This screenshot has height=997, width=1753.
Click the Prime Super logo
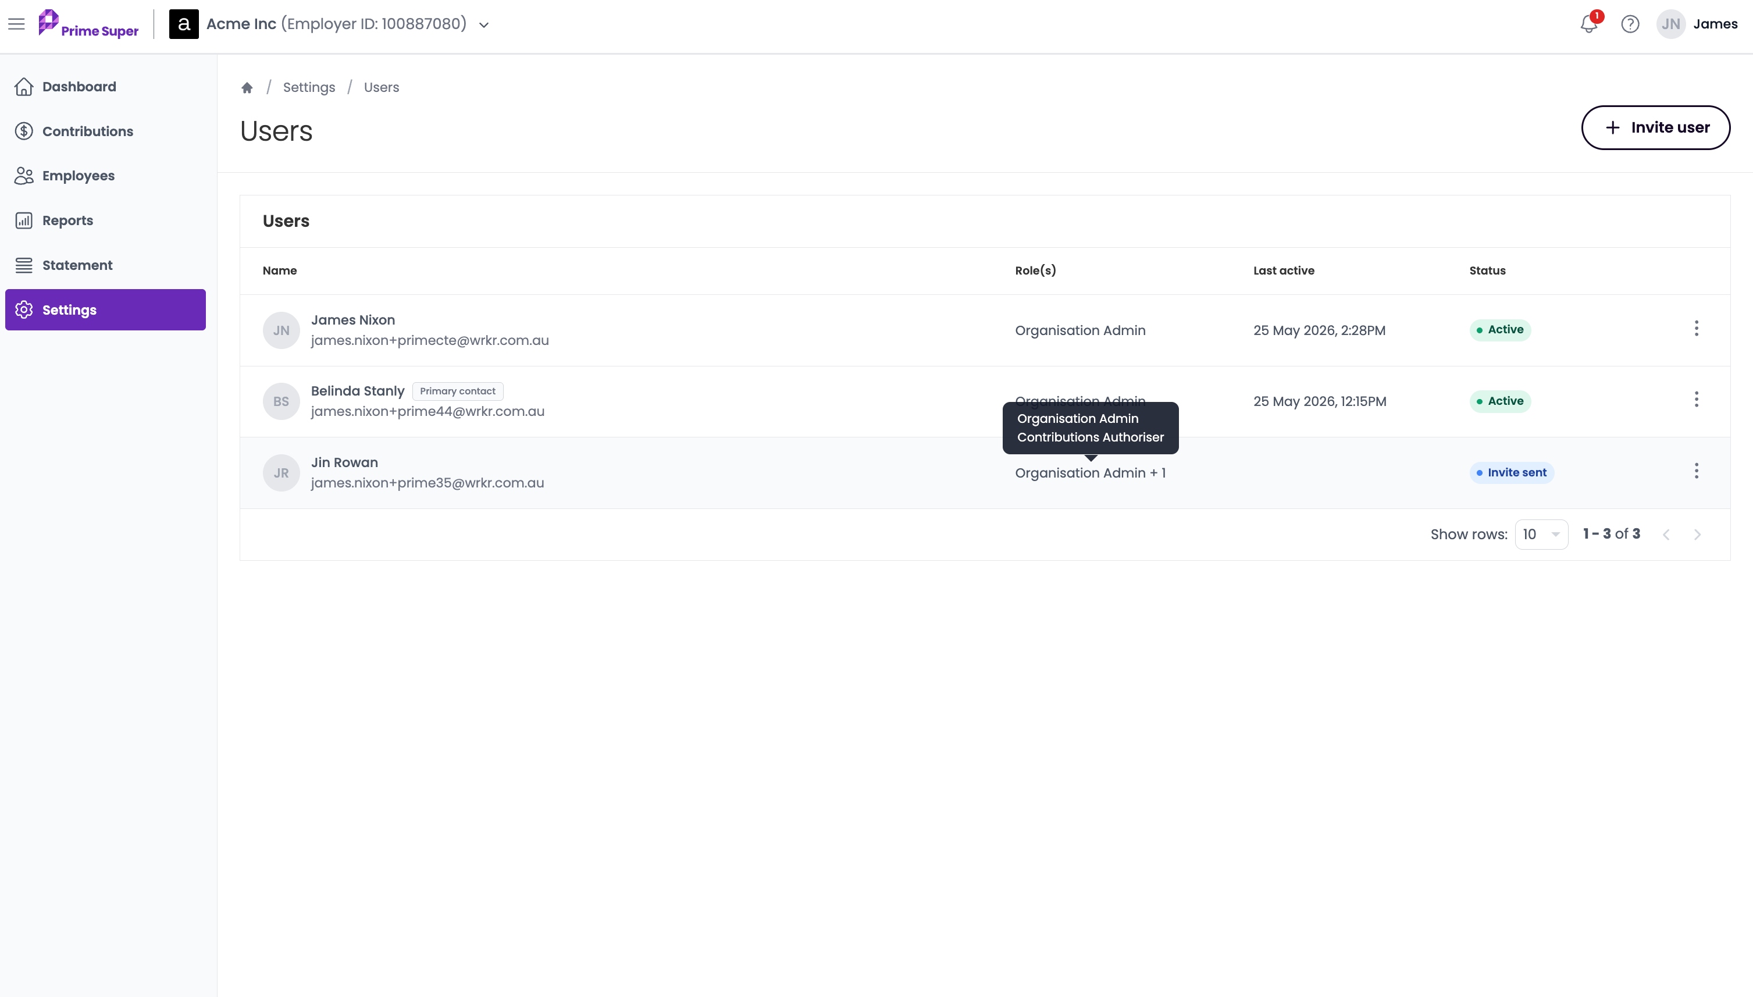click(x=88, y=24)
